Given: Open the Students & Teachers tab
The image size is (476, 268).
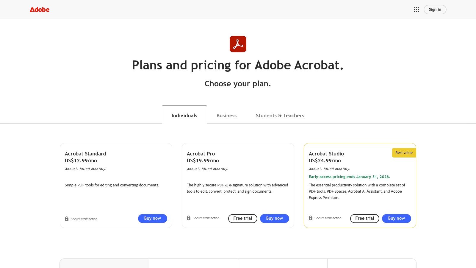Looking at the screenshot, I should click(280, 116).
